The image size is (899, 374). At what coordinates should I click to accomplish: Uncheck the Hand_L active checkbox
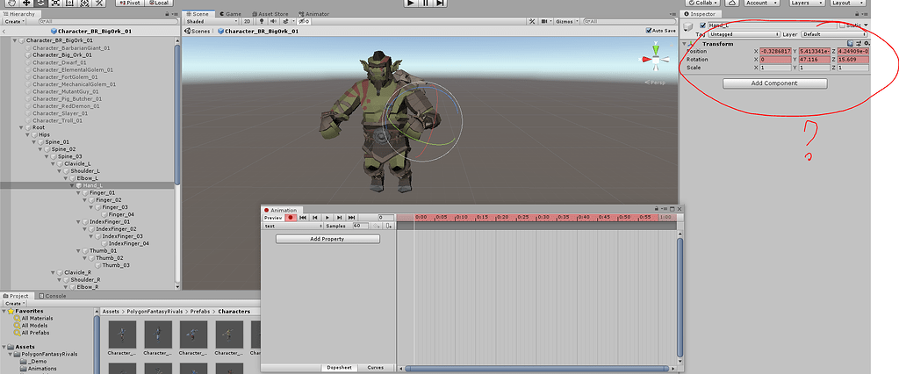pyautogui.click(x=701, y=25)
